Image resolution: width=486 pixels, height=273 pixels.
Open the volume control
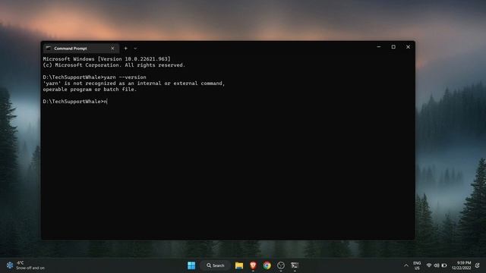tap(437, 265)
